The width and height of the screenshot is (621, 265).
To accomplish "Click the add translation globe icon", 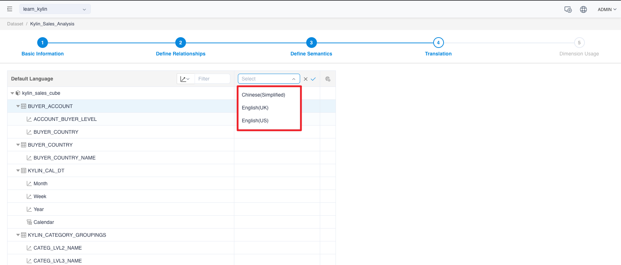I will (x=328, y=79).
